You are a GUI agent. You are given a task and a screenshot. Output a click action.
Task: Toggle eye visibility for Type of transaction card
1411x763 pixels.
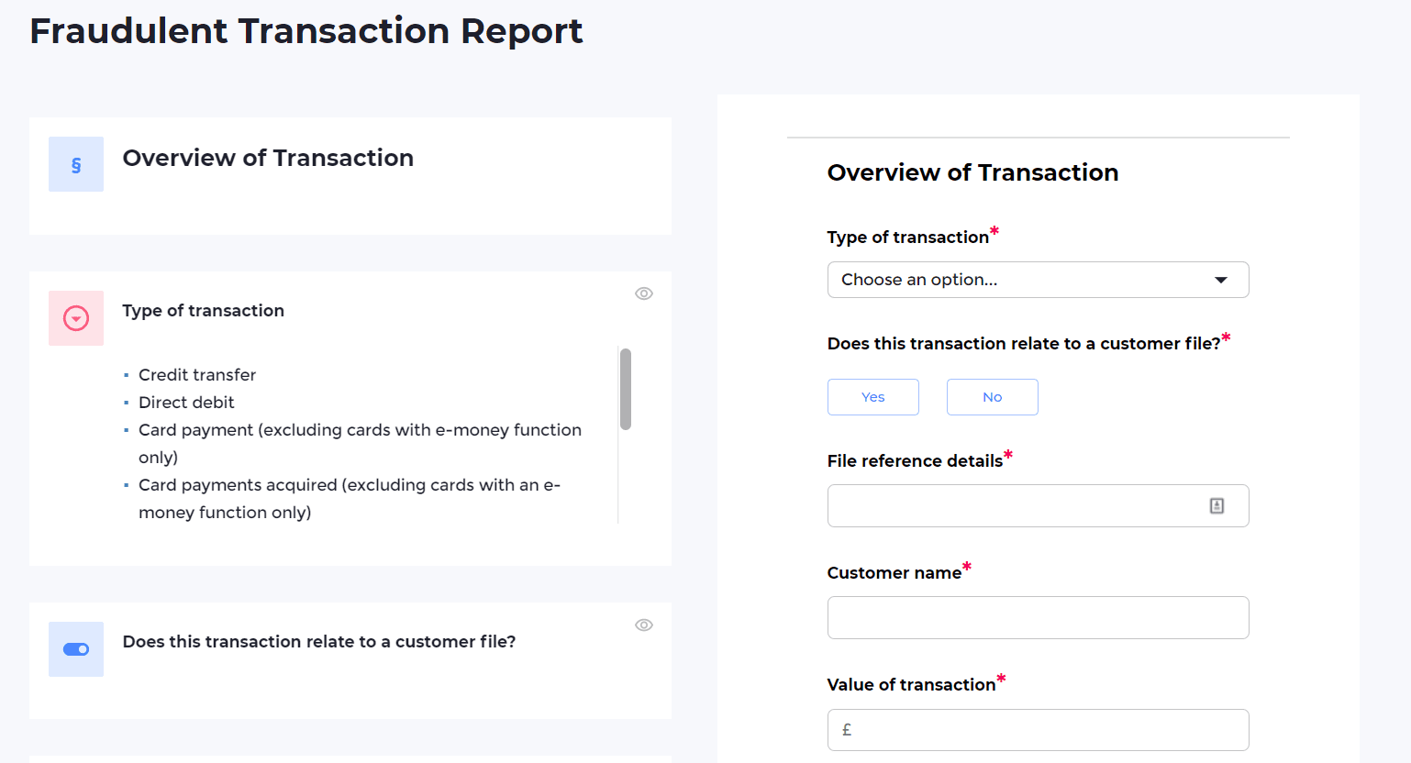click(x=644, y=293)
